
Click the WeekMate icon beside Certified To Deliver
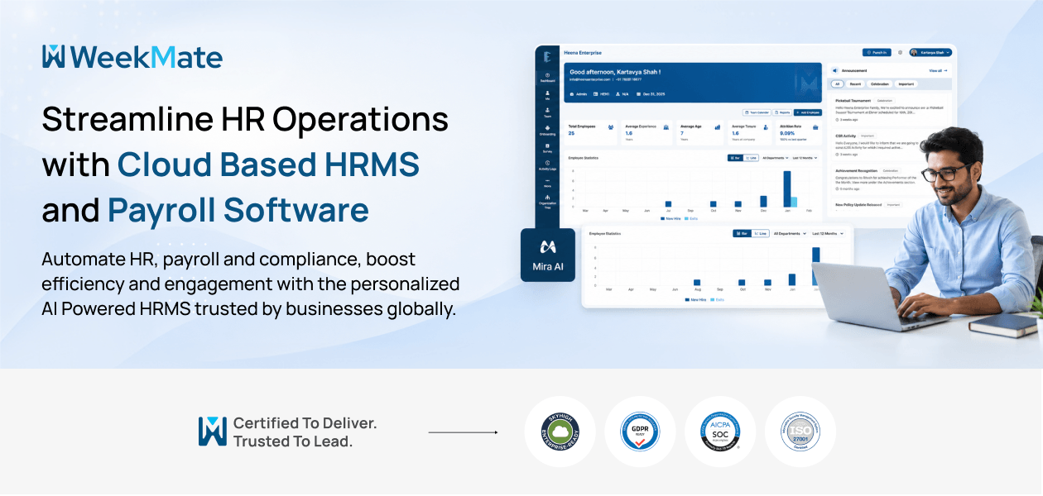point(212,432)
